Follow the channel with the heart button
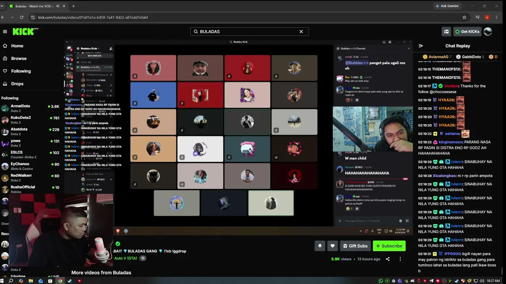506x284 pixels. [332, 246]
